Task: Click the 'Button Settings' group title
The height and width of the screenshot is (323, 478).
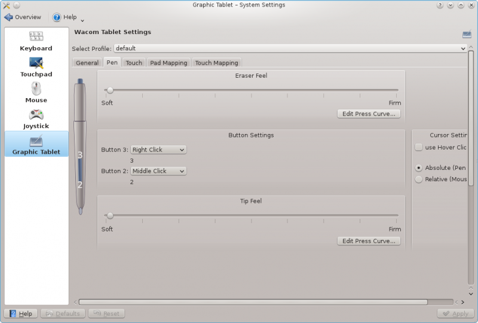Action: coord(251,135)
